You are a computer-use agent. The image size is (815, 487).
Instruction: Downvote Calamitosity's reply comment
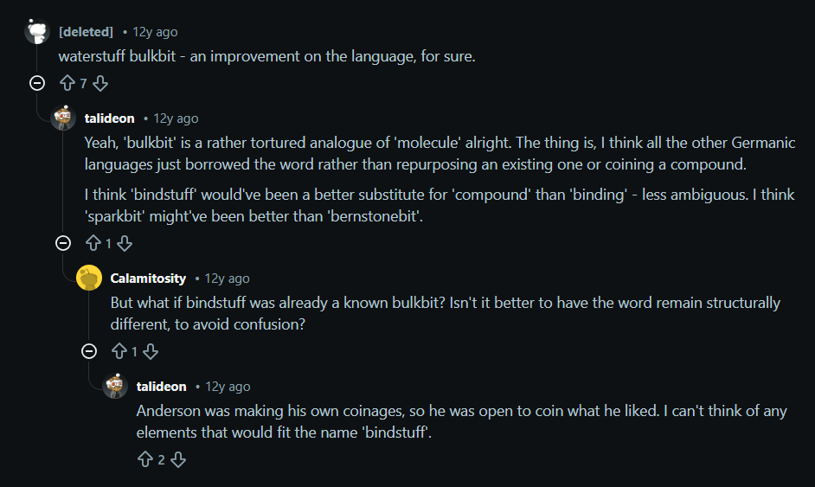151,351
